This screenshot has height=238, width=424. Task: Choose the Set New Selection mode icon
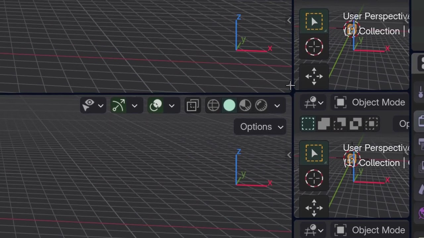coord(308,124)
